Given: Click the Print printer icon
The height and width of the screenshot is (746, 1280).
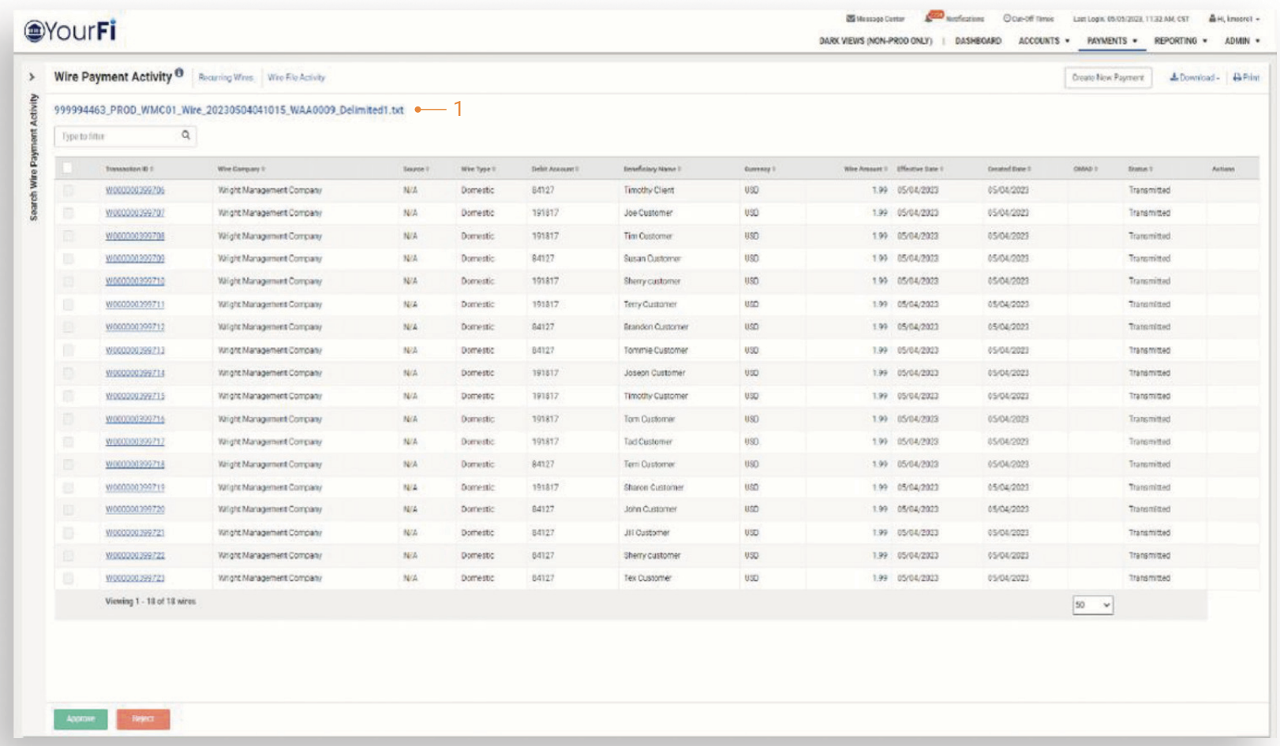Looking at the screenshot, I should [x=1237, y=77].
